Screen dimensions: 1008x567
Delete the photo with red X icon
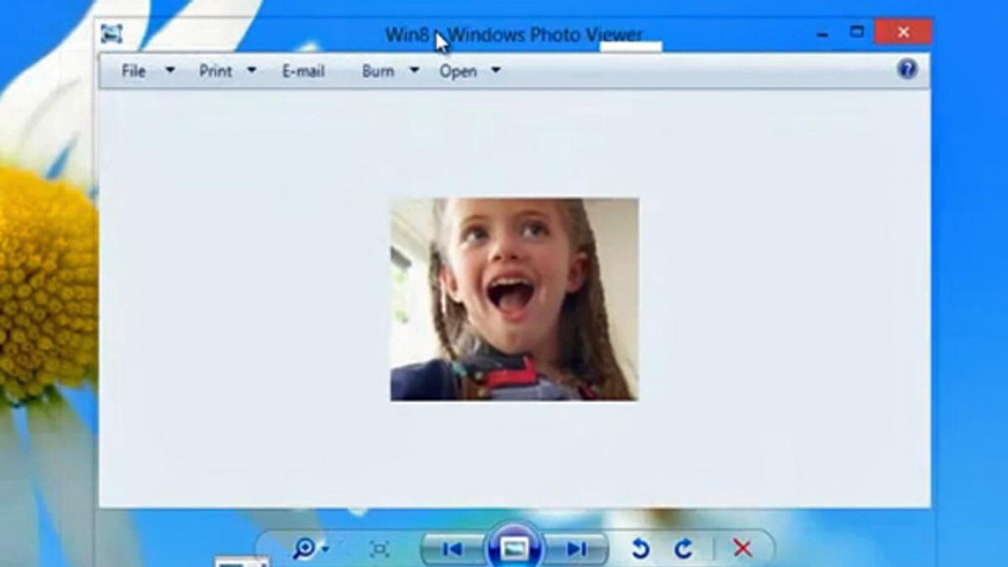tap(743, 549)
